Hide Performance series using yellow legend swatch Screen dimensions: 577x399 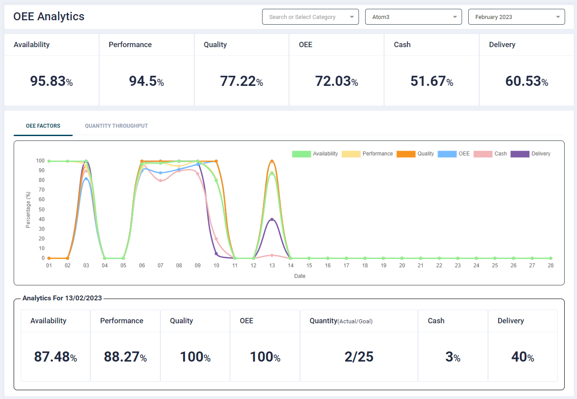[351, 154]
